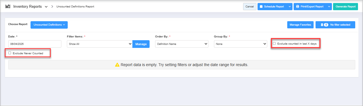Open Manage Favorites
Viewport: 363px width, 106px height.
[x=301, y=25]
